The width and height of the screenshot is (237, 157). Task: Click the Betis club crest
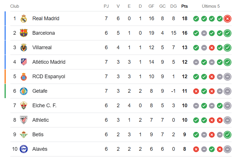(x=24, y=135)
